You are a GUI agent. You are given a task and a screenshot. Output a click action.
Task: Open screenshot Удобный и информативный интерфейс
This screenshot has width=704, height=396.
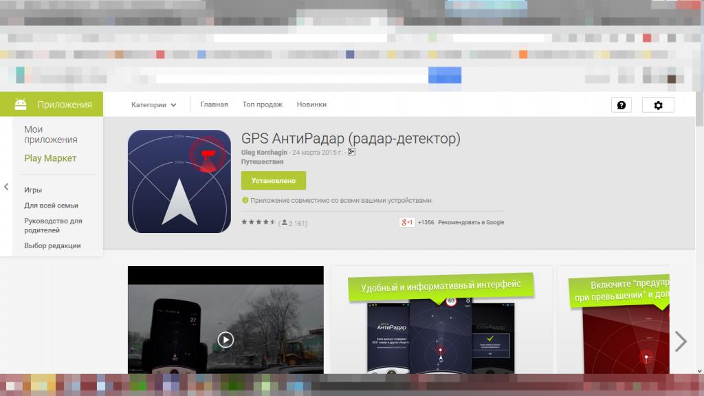441,320
